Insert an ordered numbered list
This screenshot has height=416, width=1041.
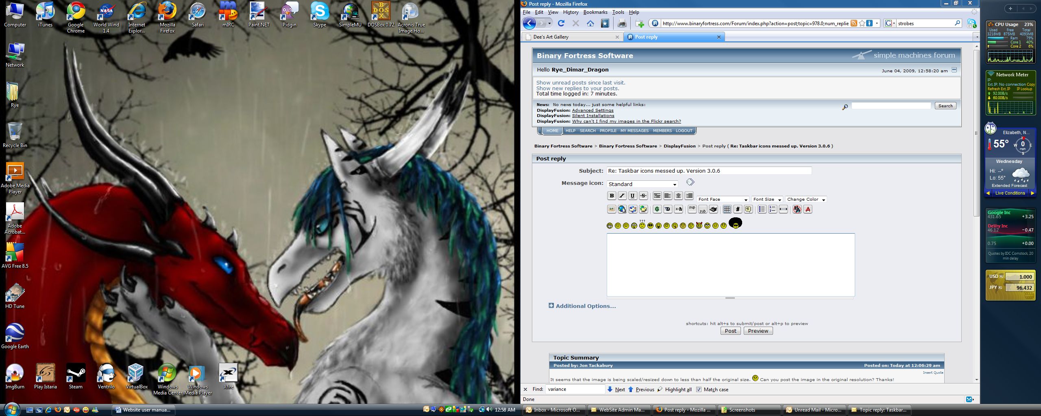[773, 209]
